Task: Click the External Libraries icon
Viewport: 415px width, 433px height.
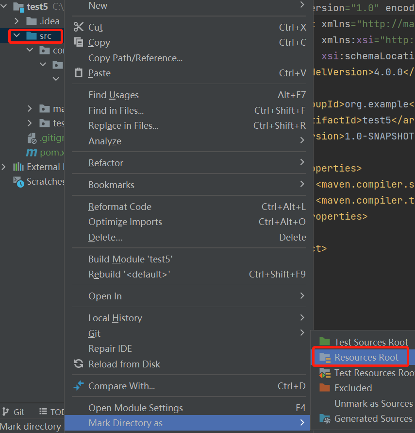Action: click(18, 167)
